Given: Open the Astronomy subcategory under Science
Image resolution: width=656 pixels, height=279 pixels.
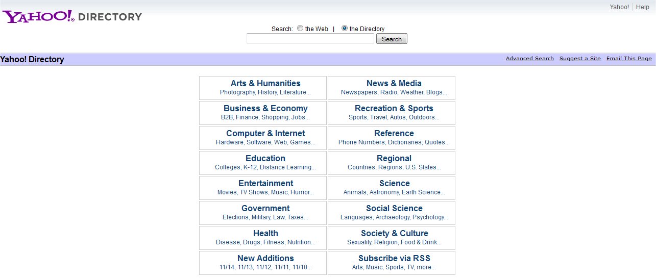Looking at the screenshot, I should pyautogui.click(x=384, y=192).
